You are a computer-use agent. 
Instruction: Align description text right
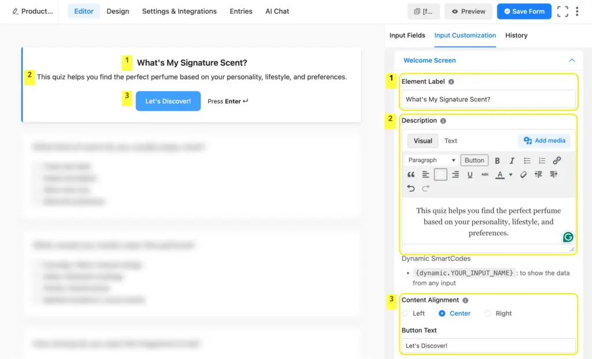(456, 175)
